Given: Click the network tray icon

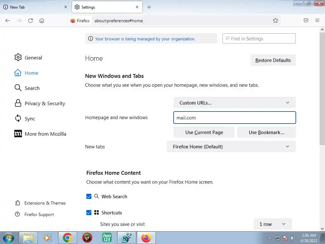Looking at the screenshot, I should [277, 238].
